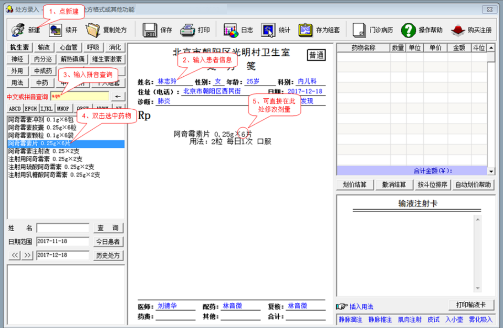Click the << previous date button

14,255
